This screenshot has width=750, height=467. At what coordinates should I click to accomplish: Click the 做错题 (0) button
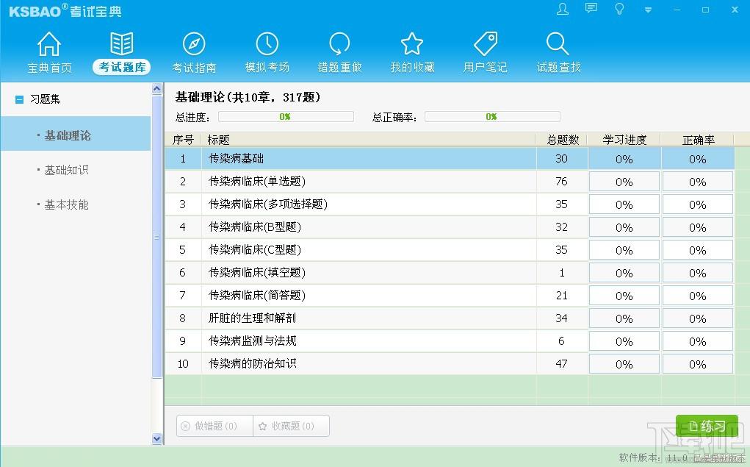(x=214, y=426)
